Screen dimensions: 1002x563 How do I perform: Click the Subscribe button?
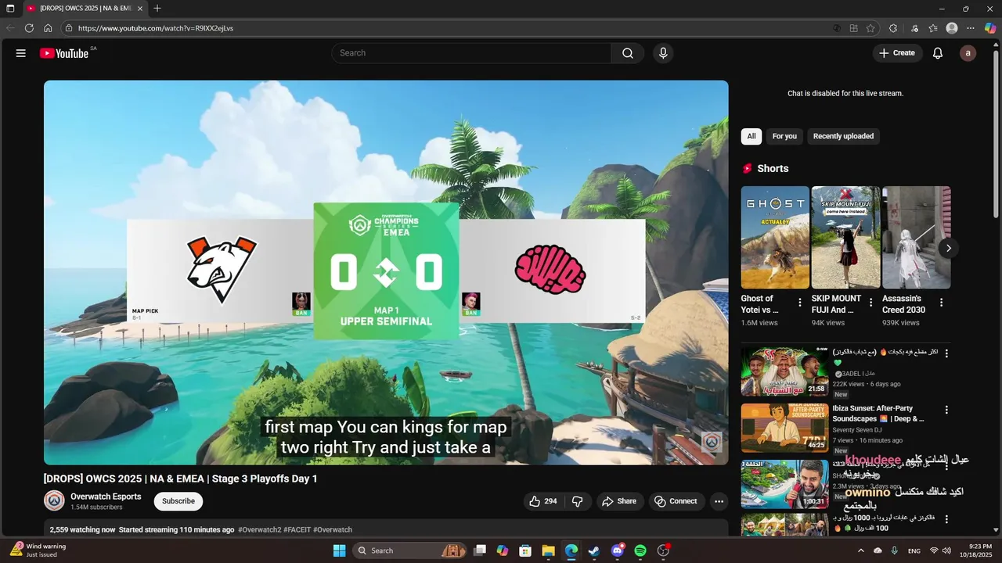click(178, 501)
